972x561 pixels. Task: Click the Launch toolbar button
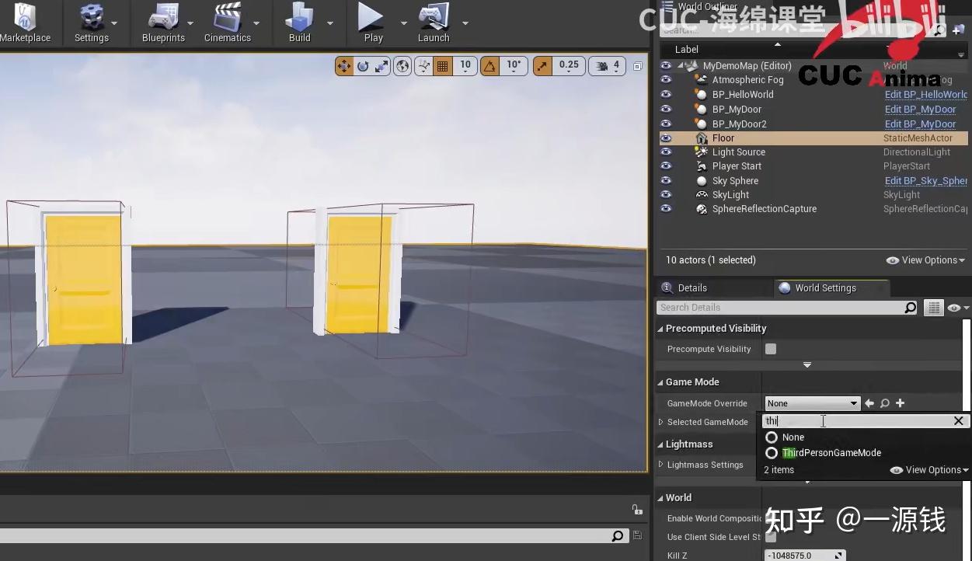[434, 23]
